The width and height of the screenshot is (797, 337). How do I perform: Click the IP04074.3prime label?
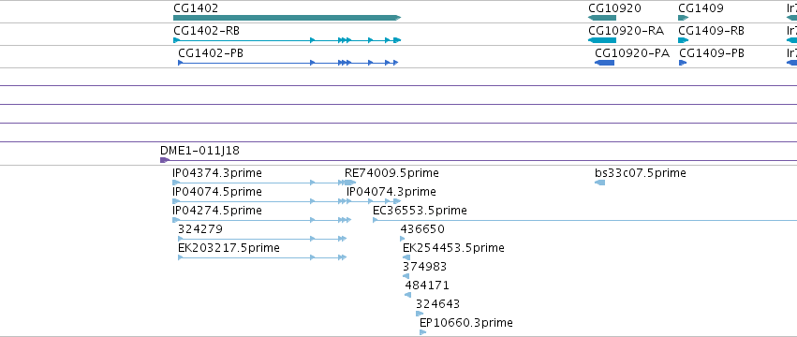tap(391, 192)
